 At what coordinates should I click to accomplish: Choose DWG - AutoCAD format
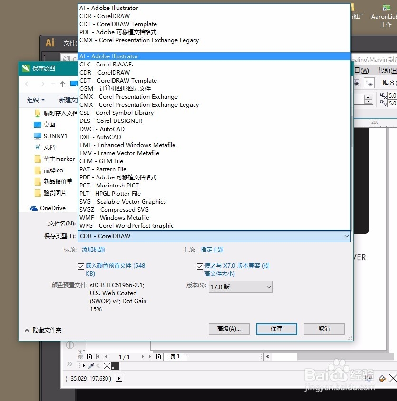coord(214,129)
